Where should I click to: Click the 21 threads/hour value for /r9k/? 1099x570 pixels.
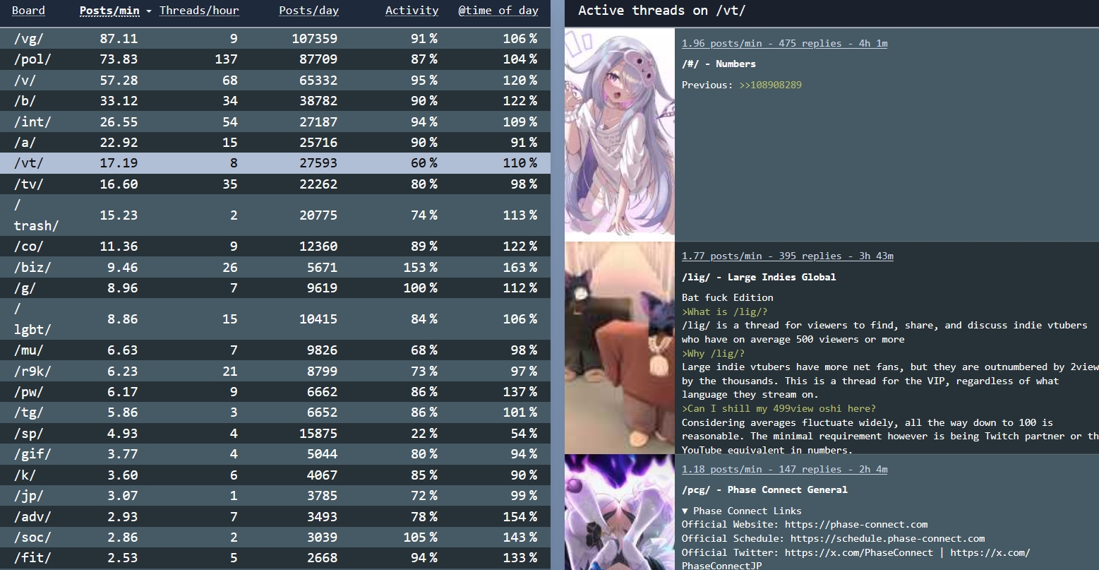tap(230, 372)
